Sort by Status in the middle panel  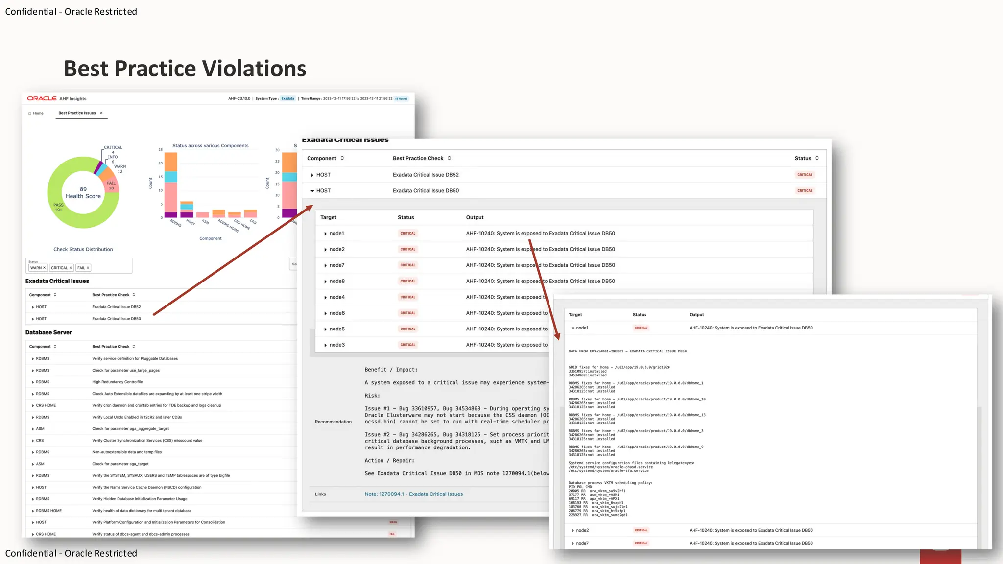[x=817, y=158]
